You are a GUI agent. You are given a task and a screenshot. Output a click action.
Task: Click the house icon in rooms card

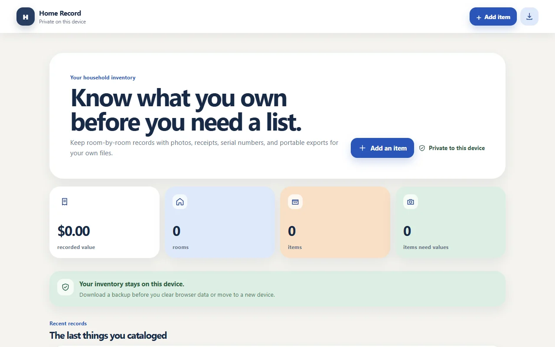(180, 202)
